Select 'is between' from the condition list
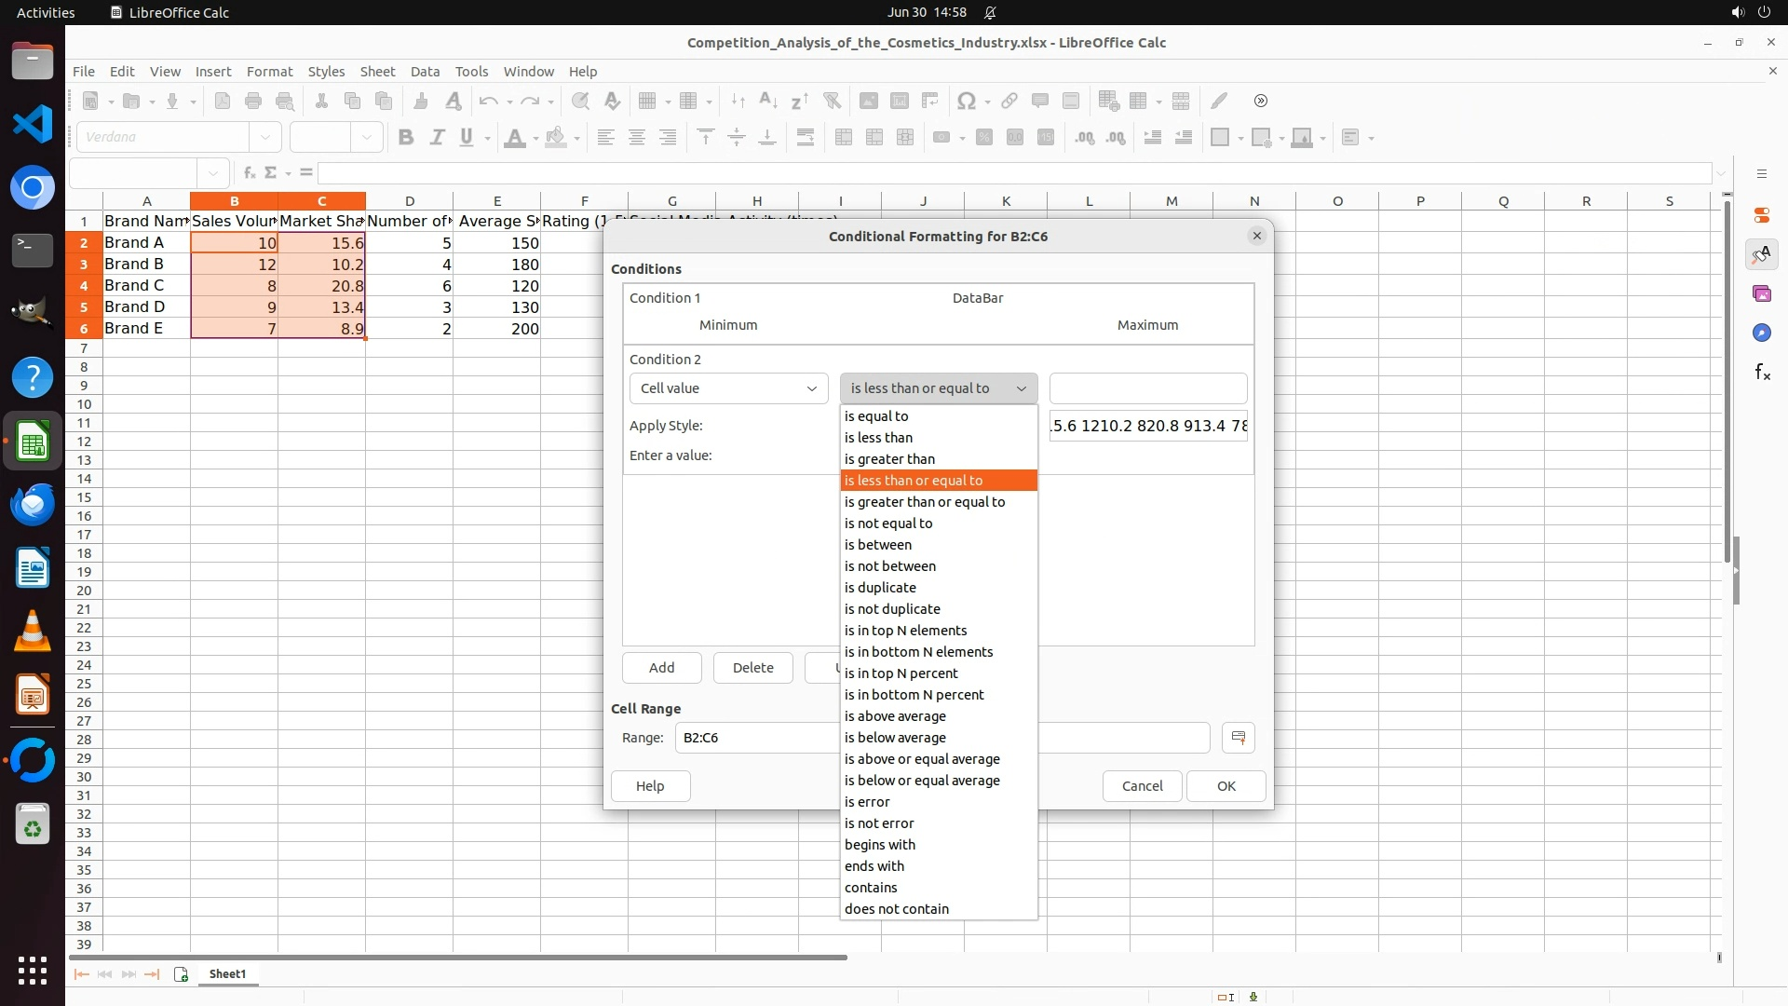Viewport: 1788px width, 1006px height. tap(878, 545)
